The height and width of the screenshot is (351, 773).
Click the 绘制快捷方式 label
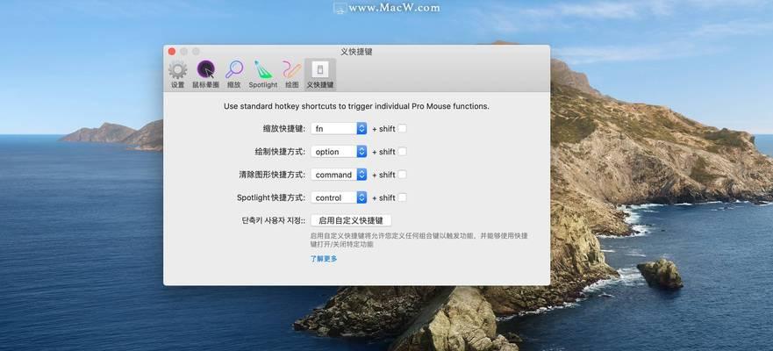pos(281,152)
